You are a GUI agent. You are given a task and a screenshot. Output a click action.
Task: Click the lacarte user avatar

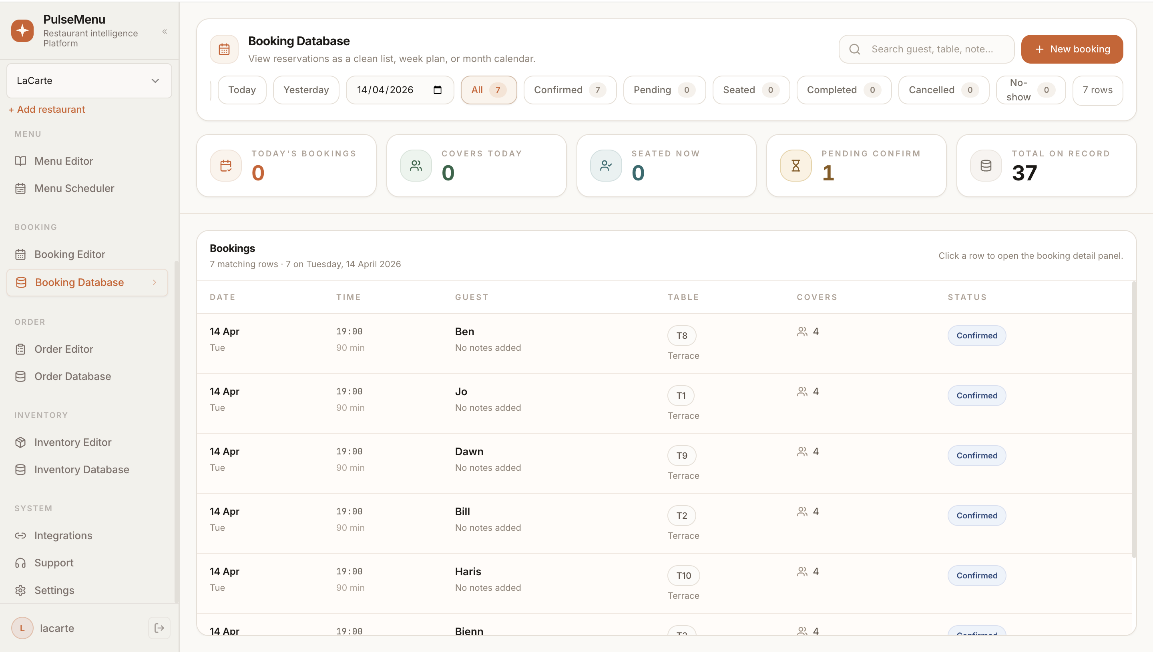(22, 628)
